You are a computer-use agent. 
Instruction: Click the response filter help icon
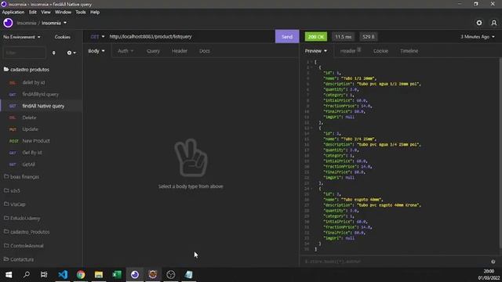click(493, 262)
